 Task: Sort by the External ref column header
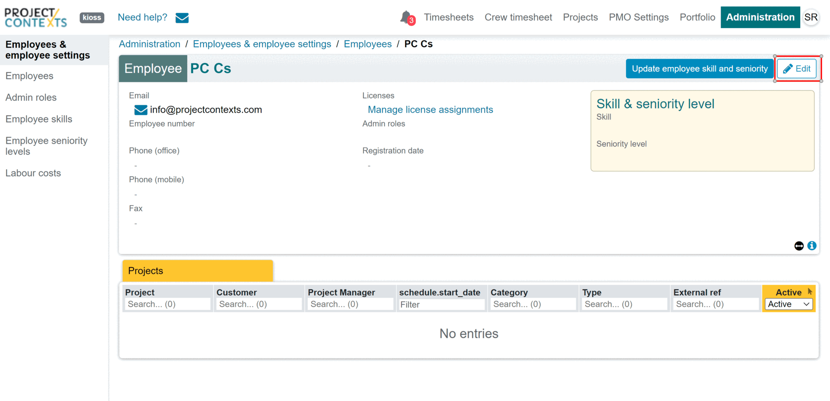(697, 293)
